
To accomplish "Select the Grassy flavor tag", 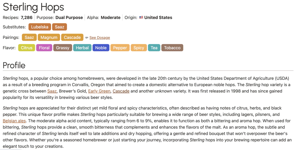I will tap(63, 48).
